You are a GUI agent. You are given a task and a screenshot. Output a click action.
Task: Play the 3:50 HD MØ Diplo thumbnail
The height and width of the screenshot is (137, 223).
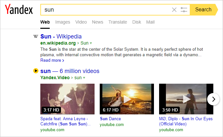186,99
